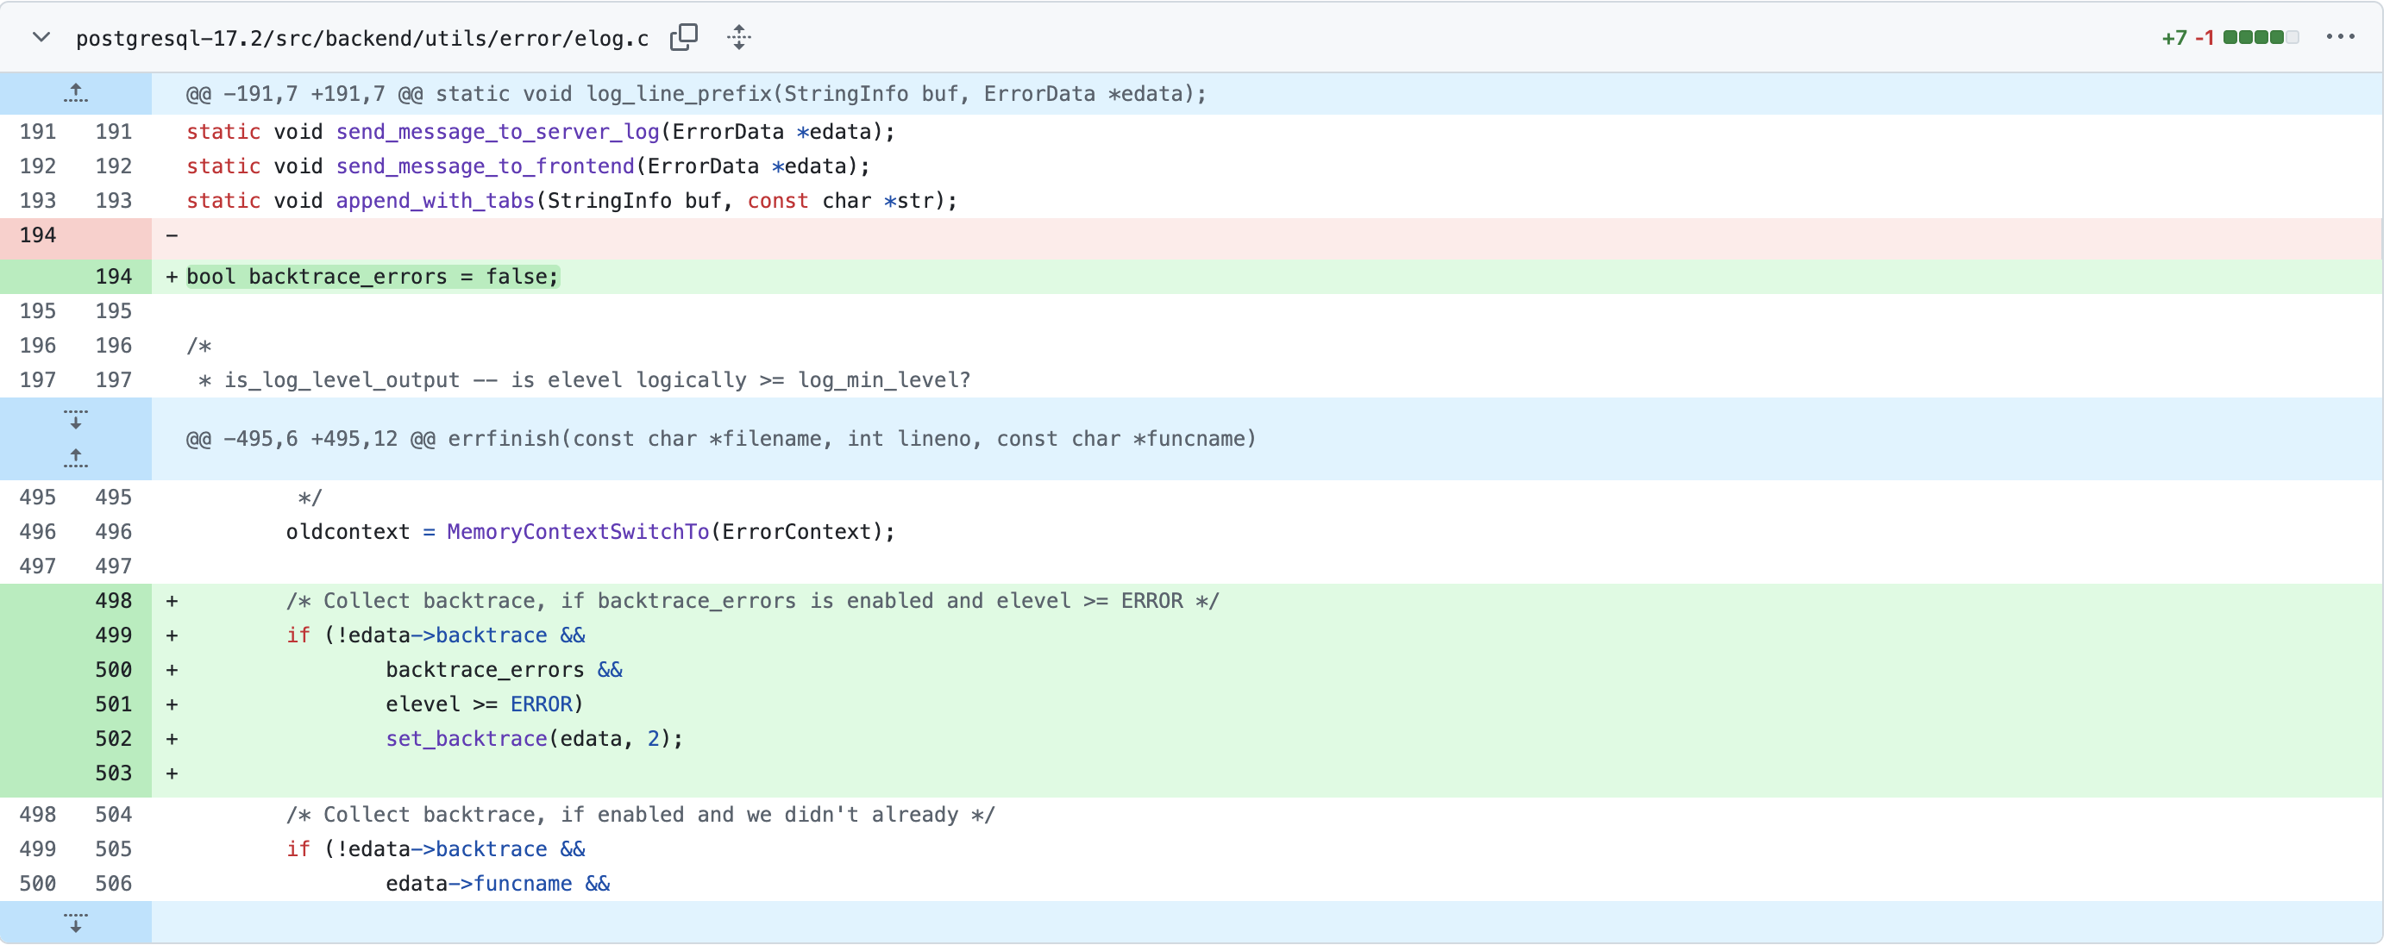Open the file options ellipsis menu

(x=2340, y=37)
